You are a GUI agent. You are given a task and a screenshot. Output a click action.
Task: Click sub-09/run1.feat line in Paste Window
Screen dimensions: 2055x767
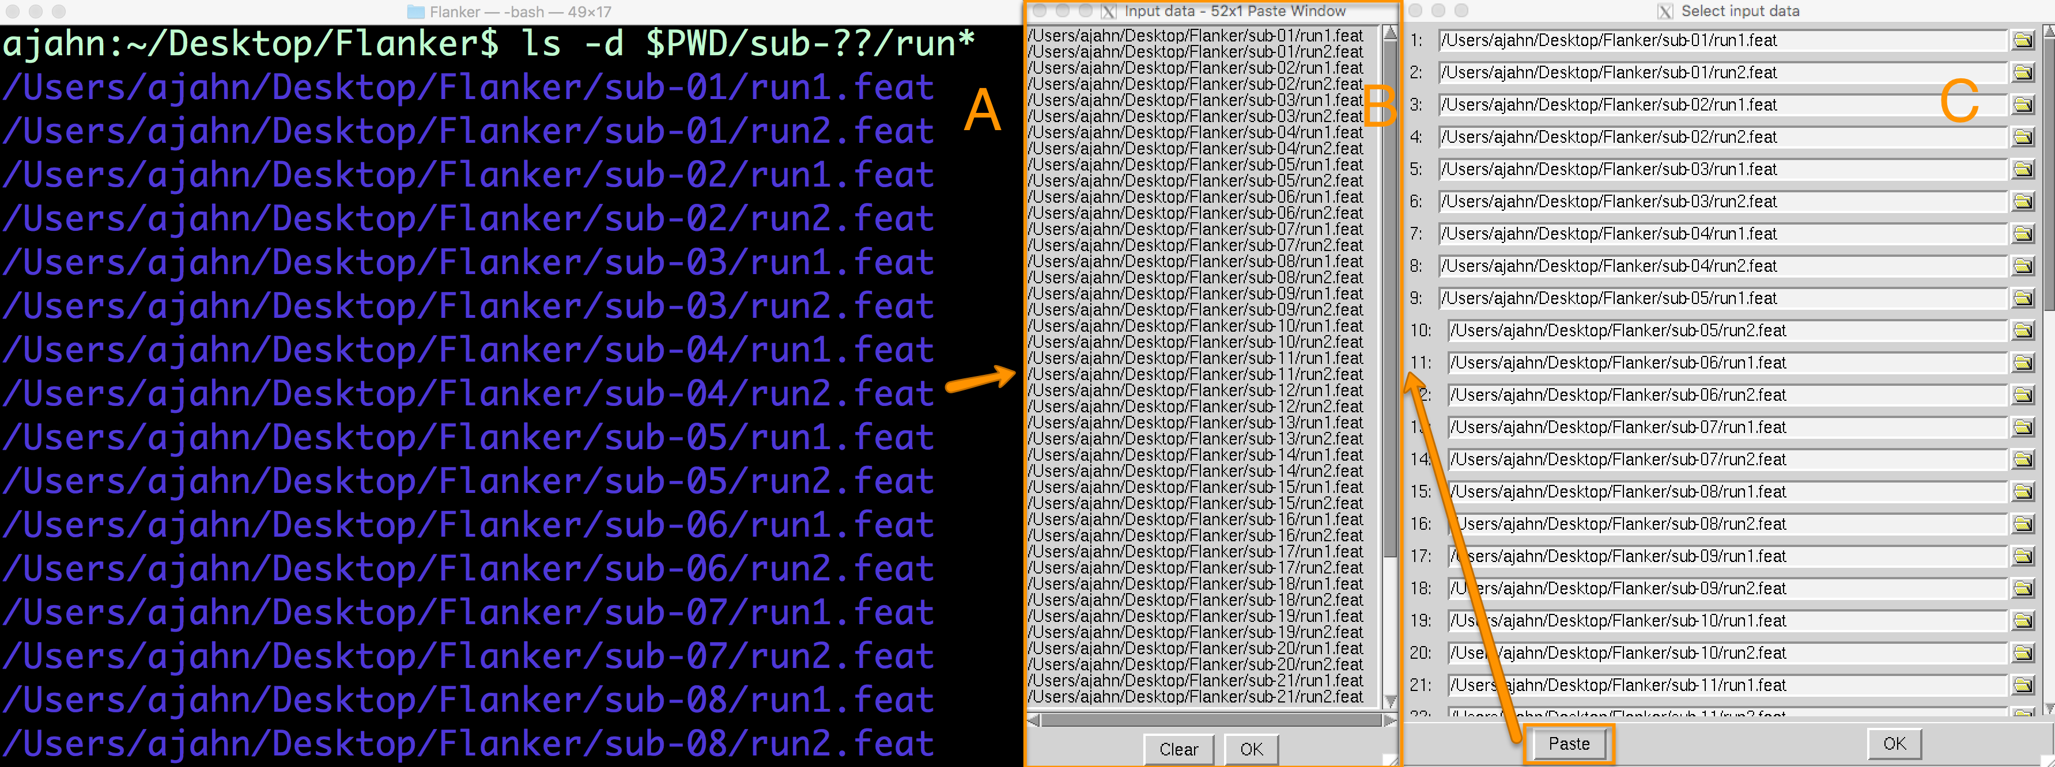(1195, 294)
